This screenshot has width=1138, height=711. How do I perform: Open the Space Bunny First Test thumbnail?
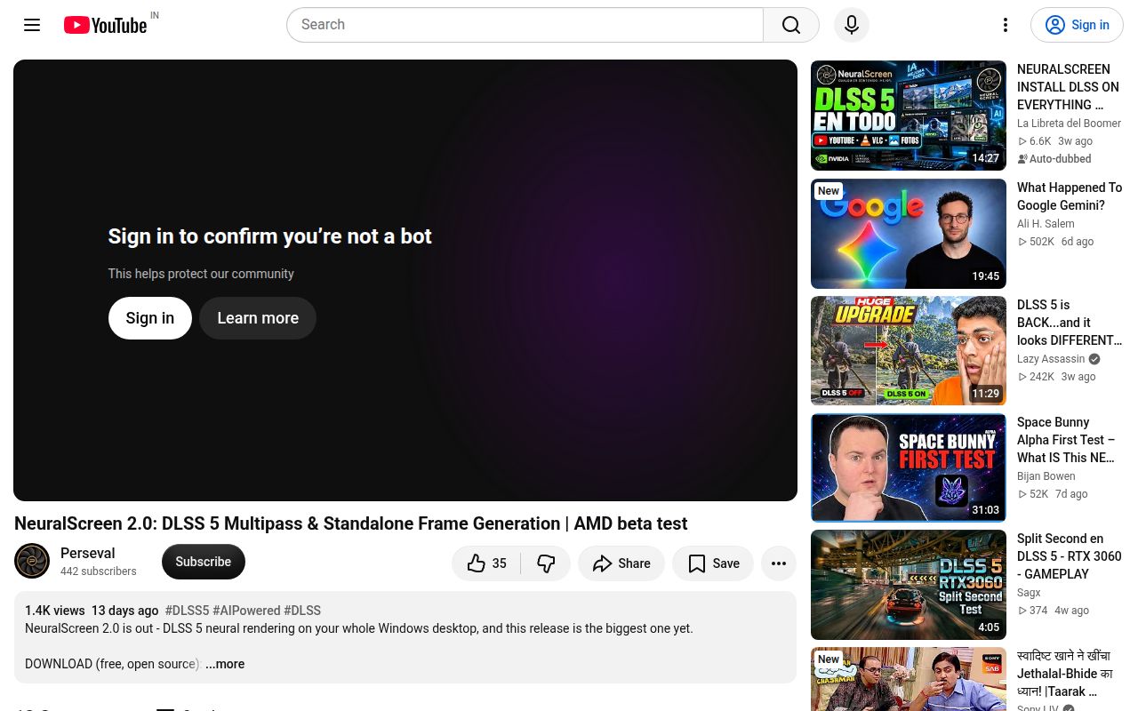pos(909,467)
